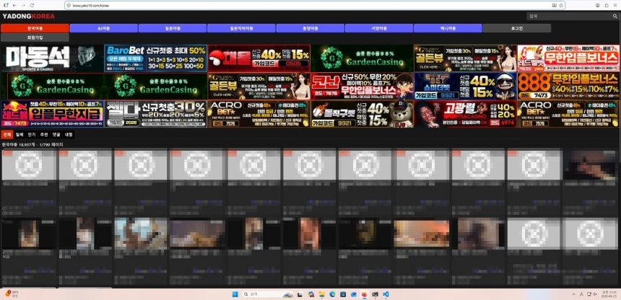Select the 인기 sort tab

[32, 135]
